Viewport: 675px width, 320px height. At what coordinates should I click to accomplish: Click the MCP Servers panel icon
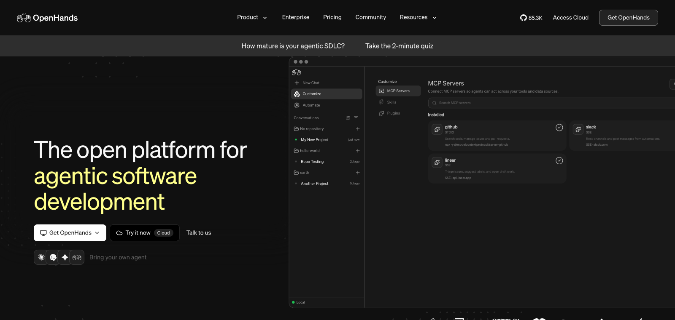381,91
